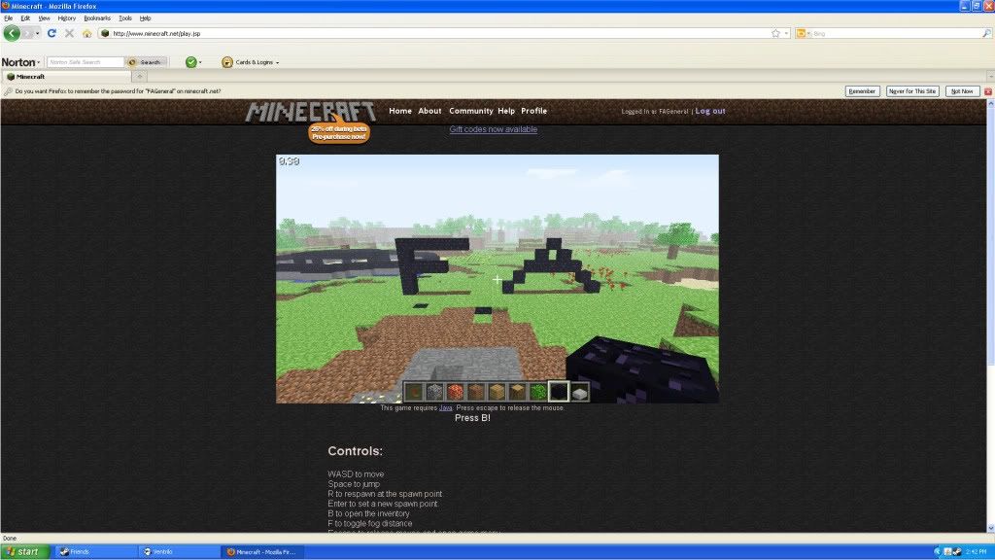Click the Not Now button
Viewport: 995px width, 560px height.
(x=962, y=91)
